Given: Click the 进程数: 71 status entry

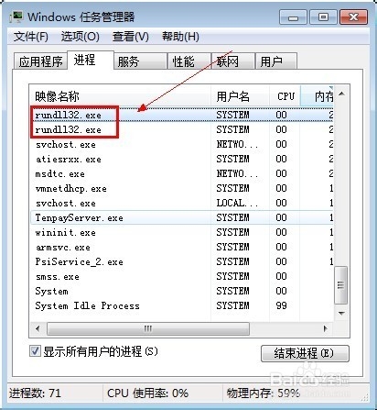Looking at the screenshot, I should [35, 393].
